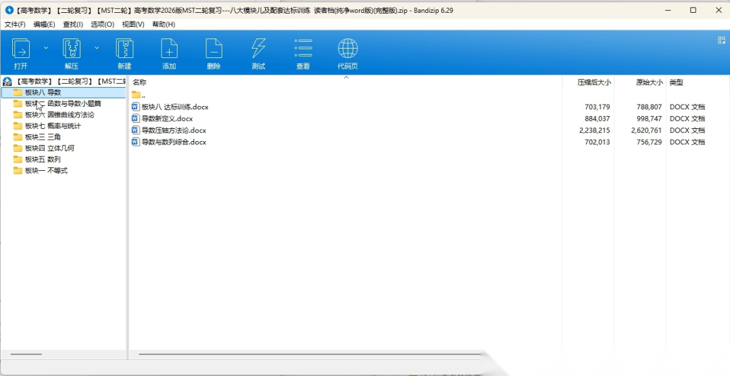Sort by 名称 column header

click(x=140, y=82)
